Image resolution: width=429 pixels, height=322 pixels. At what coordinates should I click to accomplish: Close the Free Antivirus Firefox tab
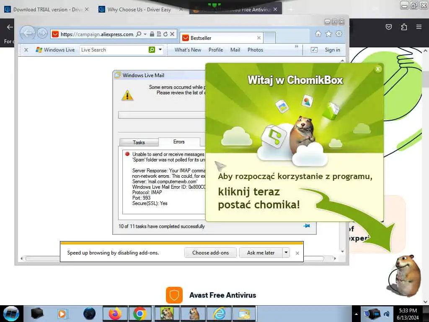click(x=275, y=9)
